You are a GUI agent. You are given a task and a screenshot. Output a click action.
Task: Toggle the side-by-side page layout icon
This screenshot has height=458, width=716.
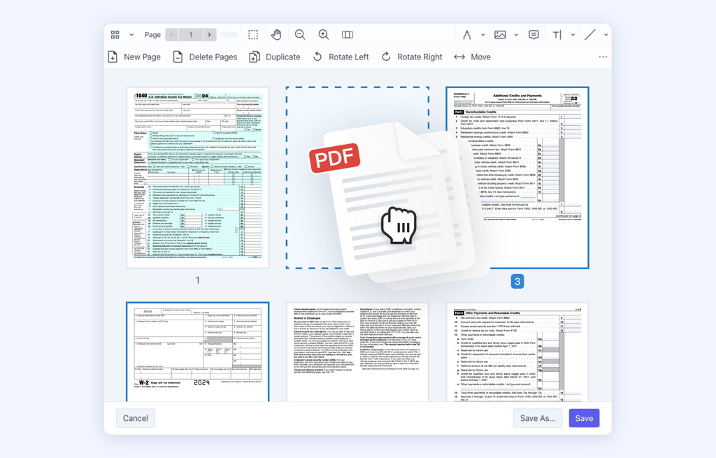348,35
